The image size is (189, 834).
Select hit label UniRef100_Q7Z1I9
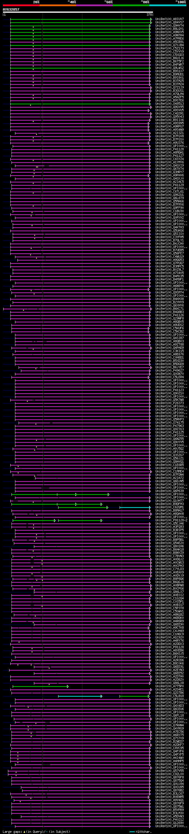170,87
